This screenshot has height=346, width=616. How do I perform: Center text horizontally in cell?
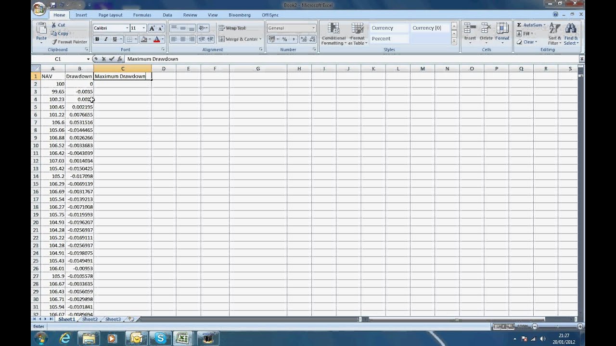[x=183, y=39]
